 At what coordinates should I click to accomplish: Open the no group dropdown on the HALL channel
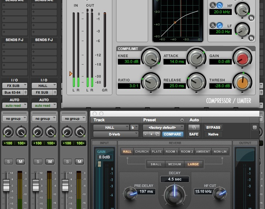point(44,119)
